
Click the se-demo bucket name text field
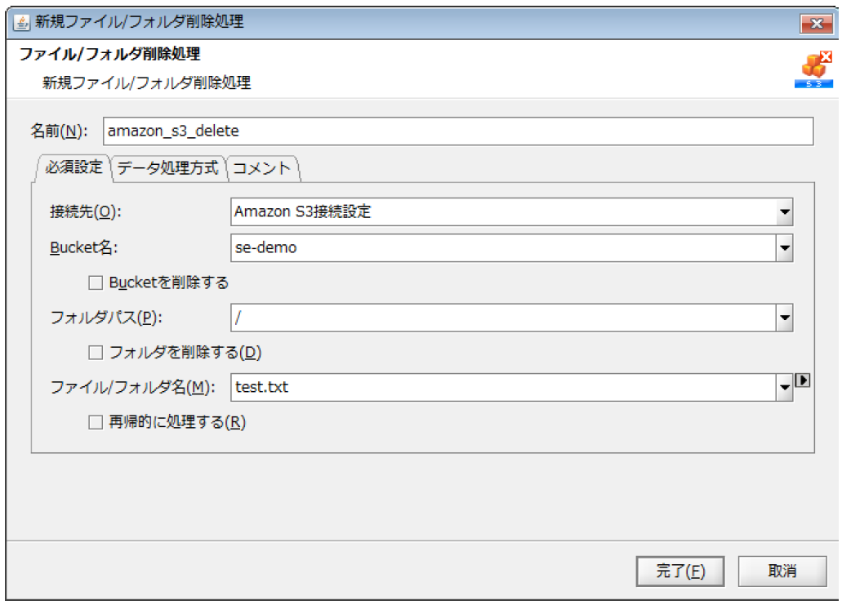(502, 247)
